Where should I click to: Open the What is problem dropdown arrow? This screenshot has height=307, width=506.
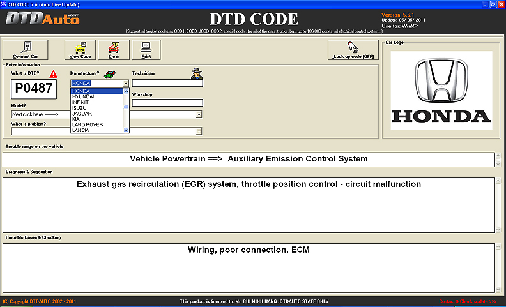[199, 131]
